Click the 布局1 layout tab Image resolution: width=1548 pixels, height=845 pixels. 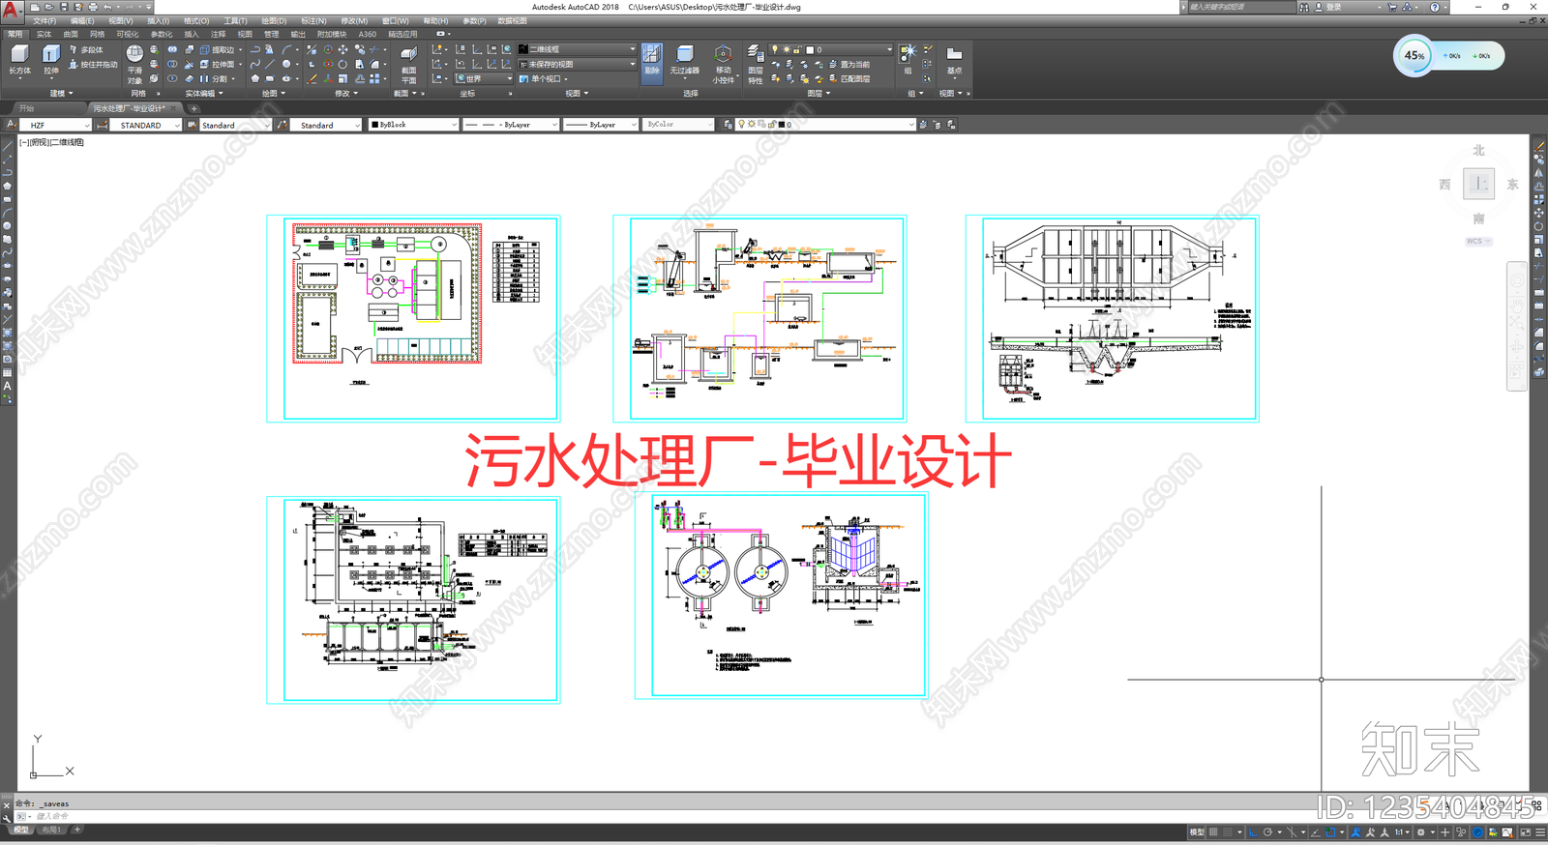point(51,830)
